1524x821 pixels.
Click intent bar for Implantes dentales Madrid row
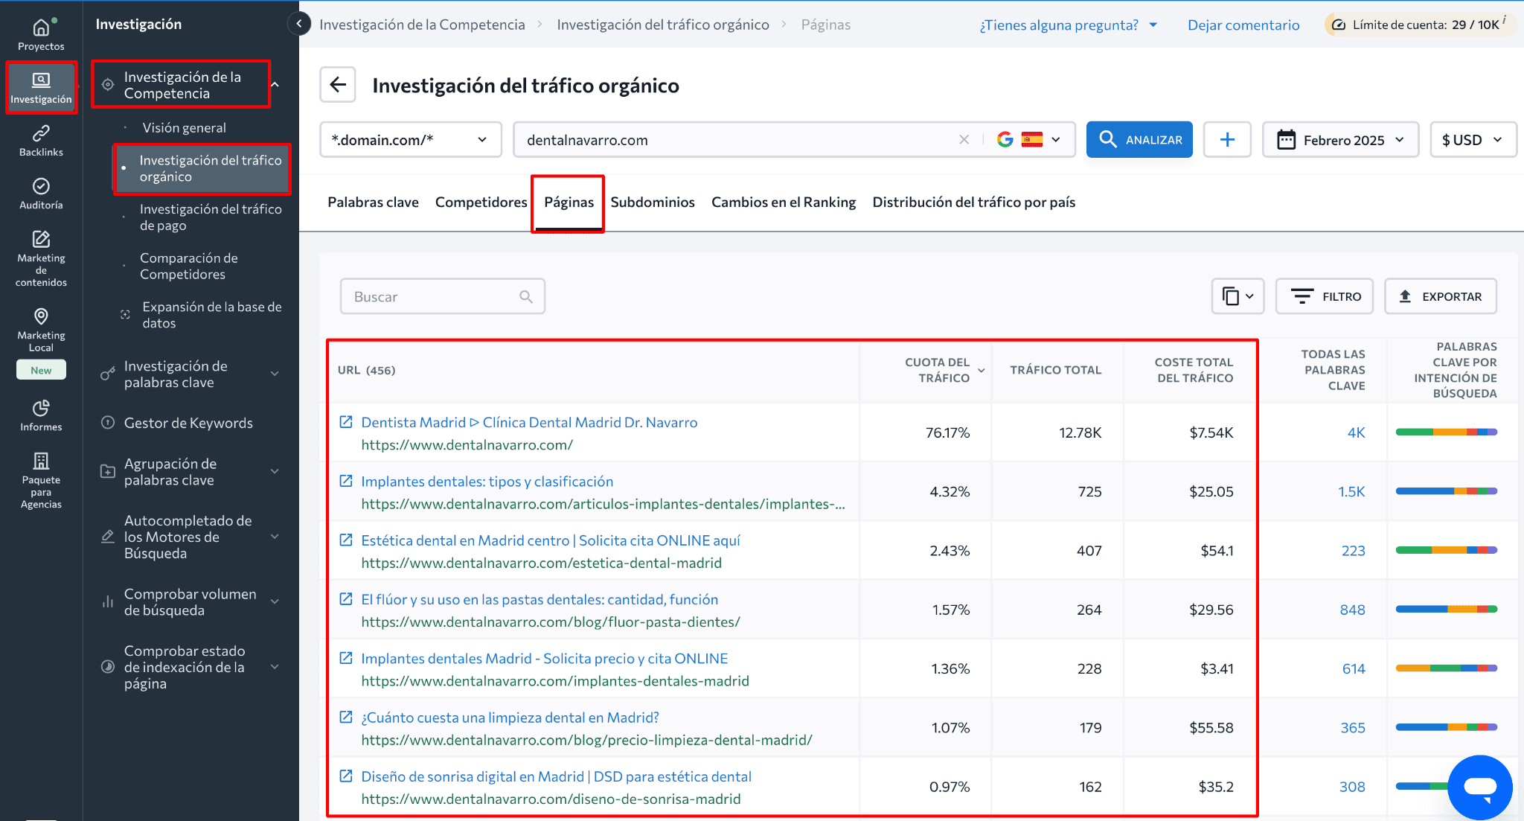[1446, 668]
